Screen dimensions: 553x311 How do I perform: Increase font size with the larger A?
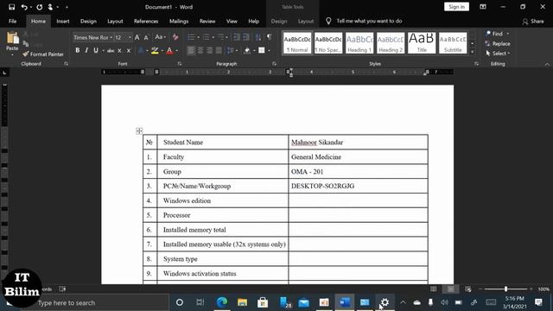[137, 37]
